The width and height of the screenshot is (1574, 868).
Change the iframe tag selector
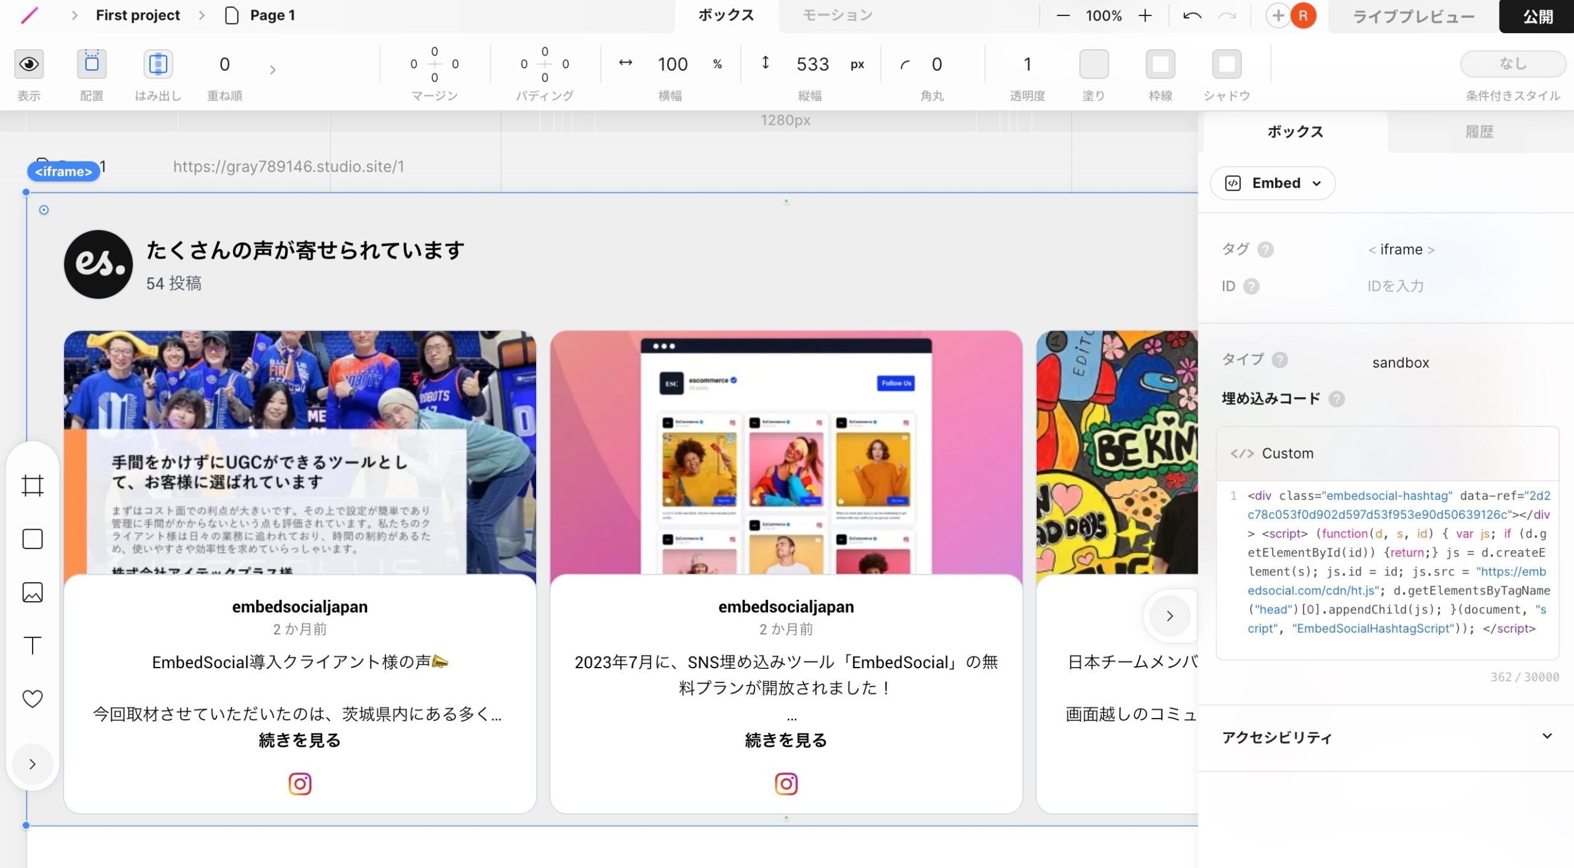(1401, 250)
